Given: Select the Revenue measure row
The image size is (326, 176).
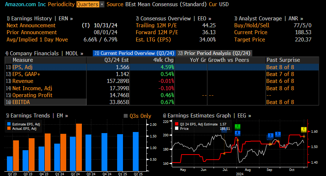Looking at the screenshot, I should 162,81.
